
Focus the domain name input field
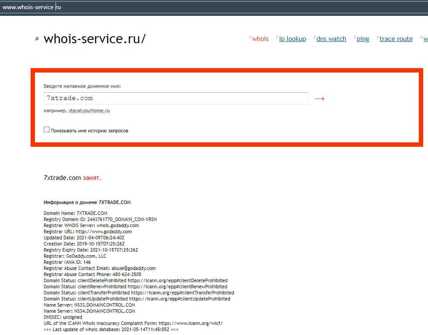[176, 98]
